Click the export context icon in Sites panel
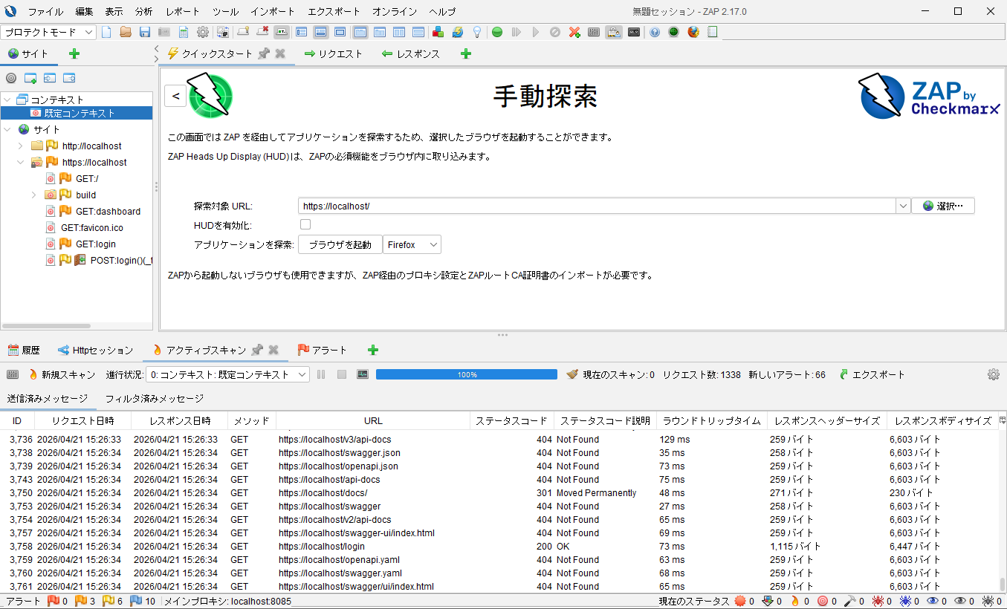The height and width of the screenshot is (609, 1007). coord(69,78)
